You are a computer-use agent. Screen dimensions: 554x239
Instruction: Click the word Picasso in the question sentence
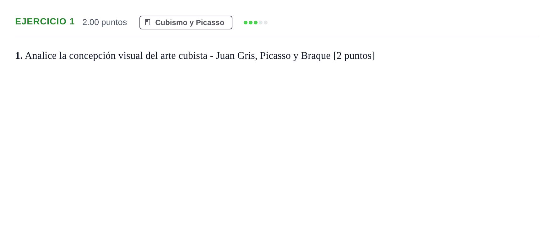coord(275,56)
